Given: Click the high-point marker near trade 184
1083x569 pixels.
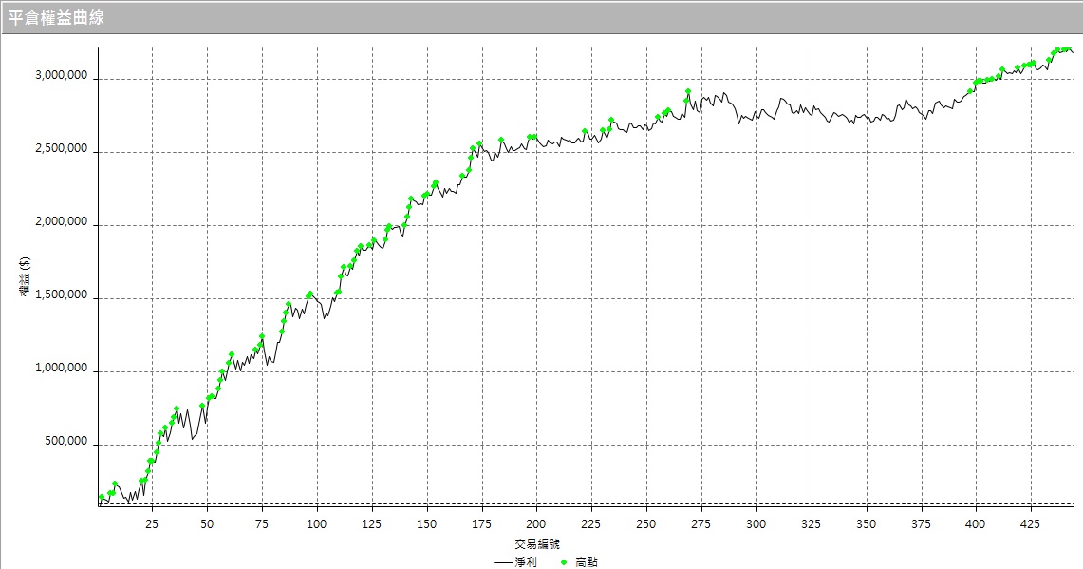Looking at the screenshot, I should (x=501, y=140).
